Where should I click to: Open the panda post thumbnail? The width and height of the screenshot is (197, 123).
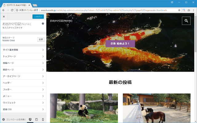[84, 108]
